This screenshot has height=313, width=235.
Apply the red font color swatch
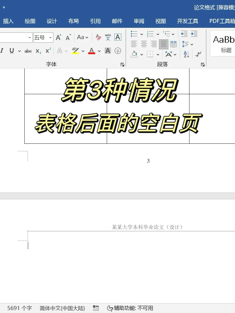click(x=92, y=51)
